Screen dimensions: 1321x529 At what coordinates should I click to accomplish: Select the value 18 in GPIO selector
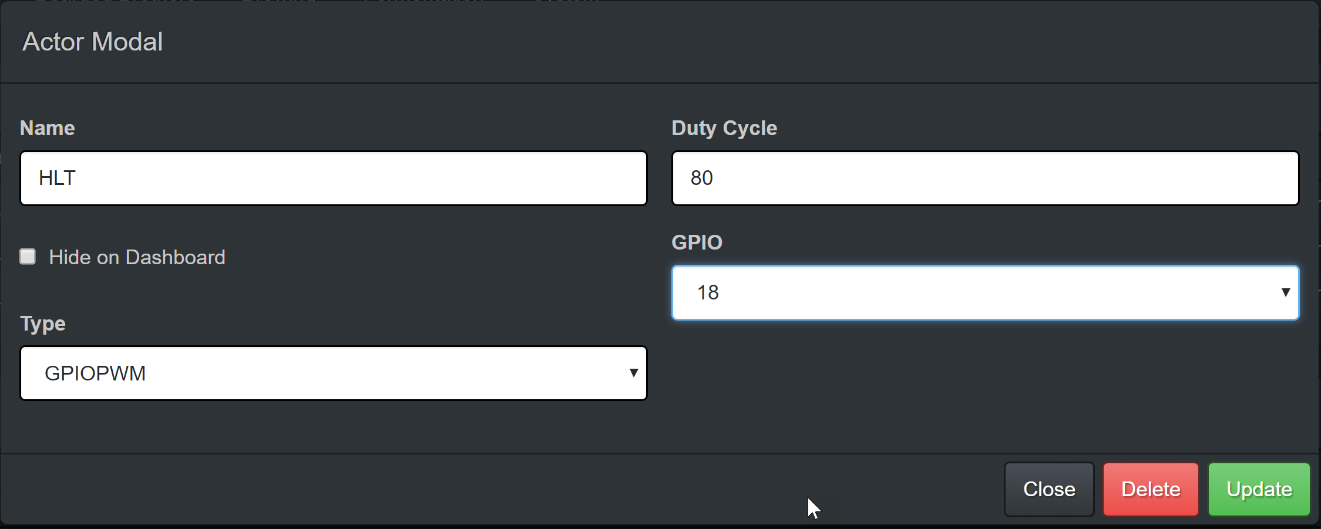[708, 292]
